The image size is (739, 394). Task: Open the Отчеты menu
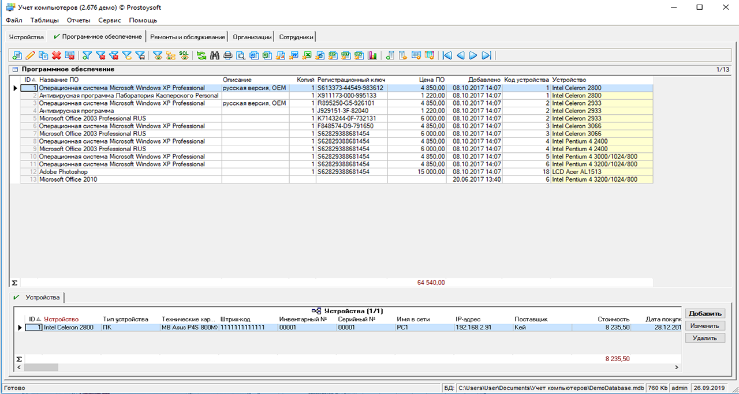[x=79, y=20]
